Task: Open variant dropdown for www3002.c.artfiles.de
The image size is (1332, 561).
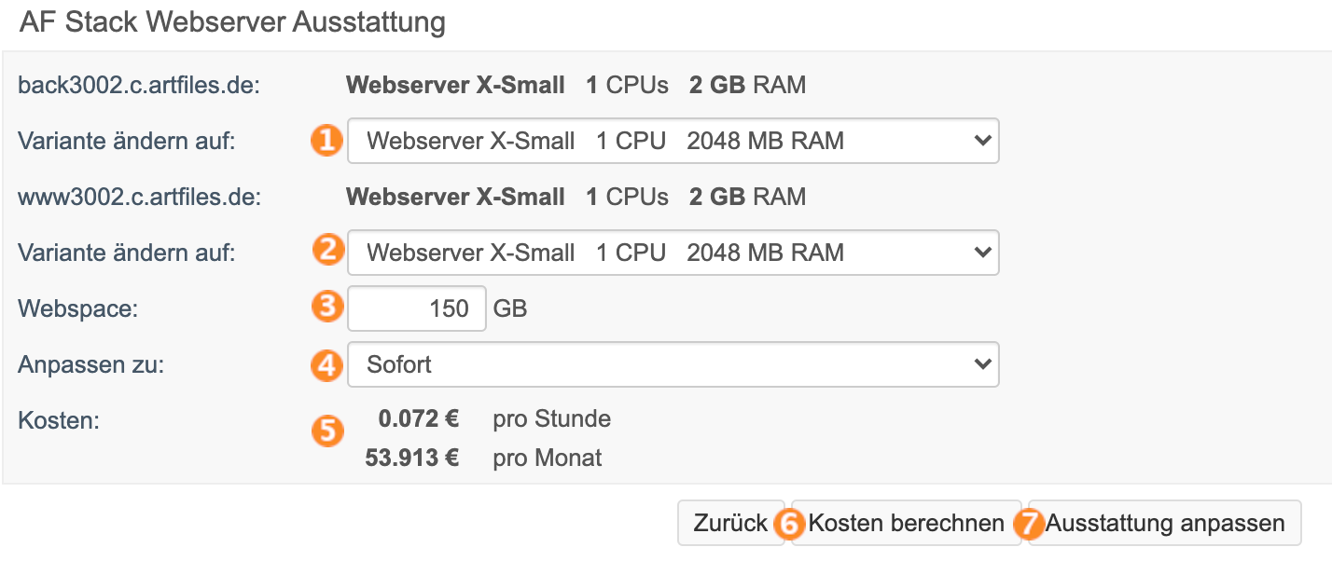Action: [x=673, y=253]
